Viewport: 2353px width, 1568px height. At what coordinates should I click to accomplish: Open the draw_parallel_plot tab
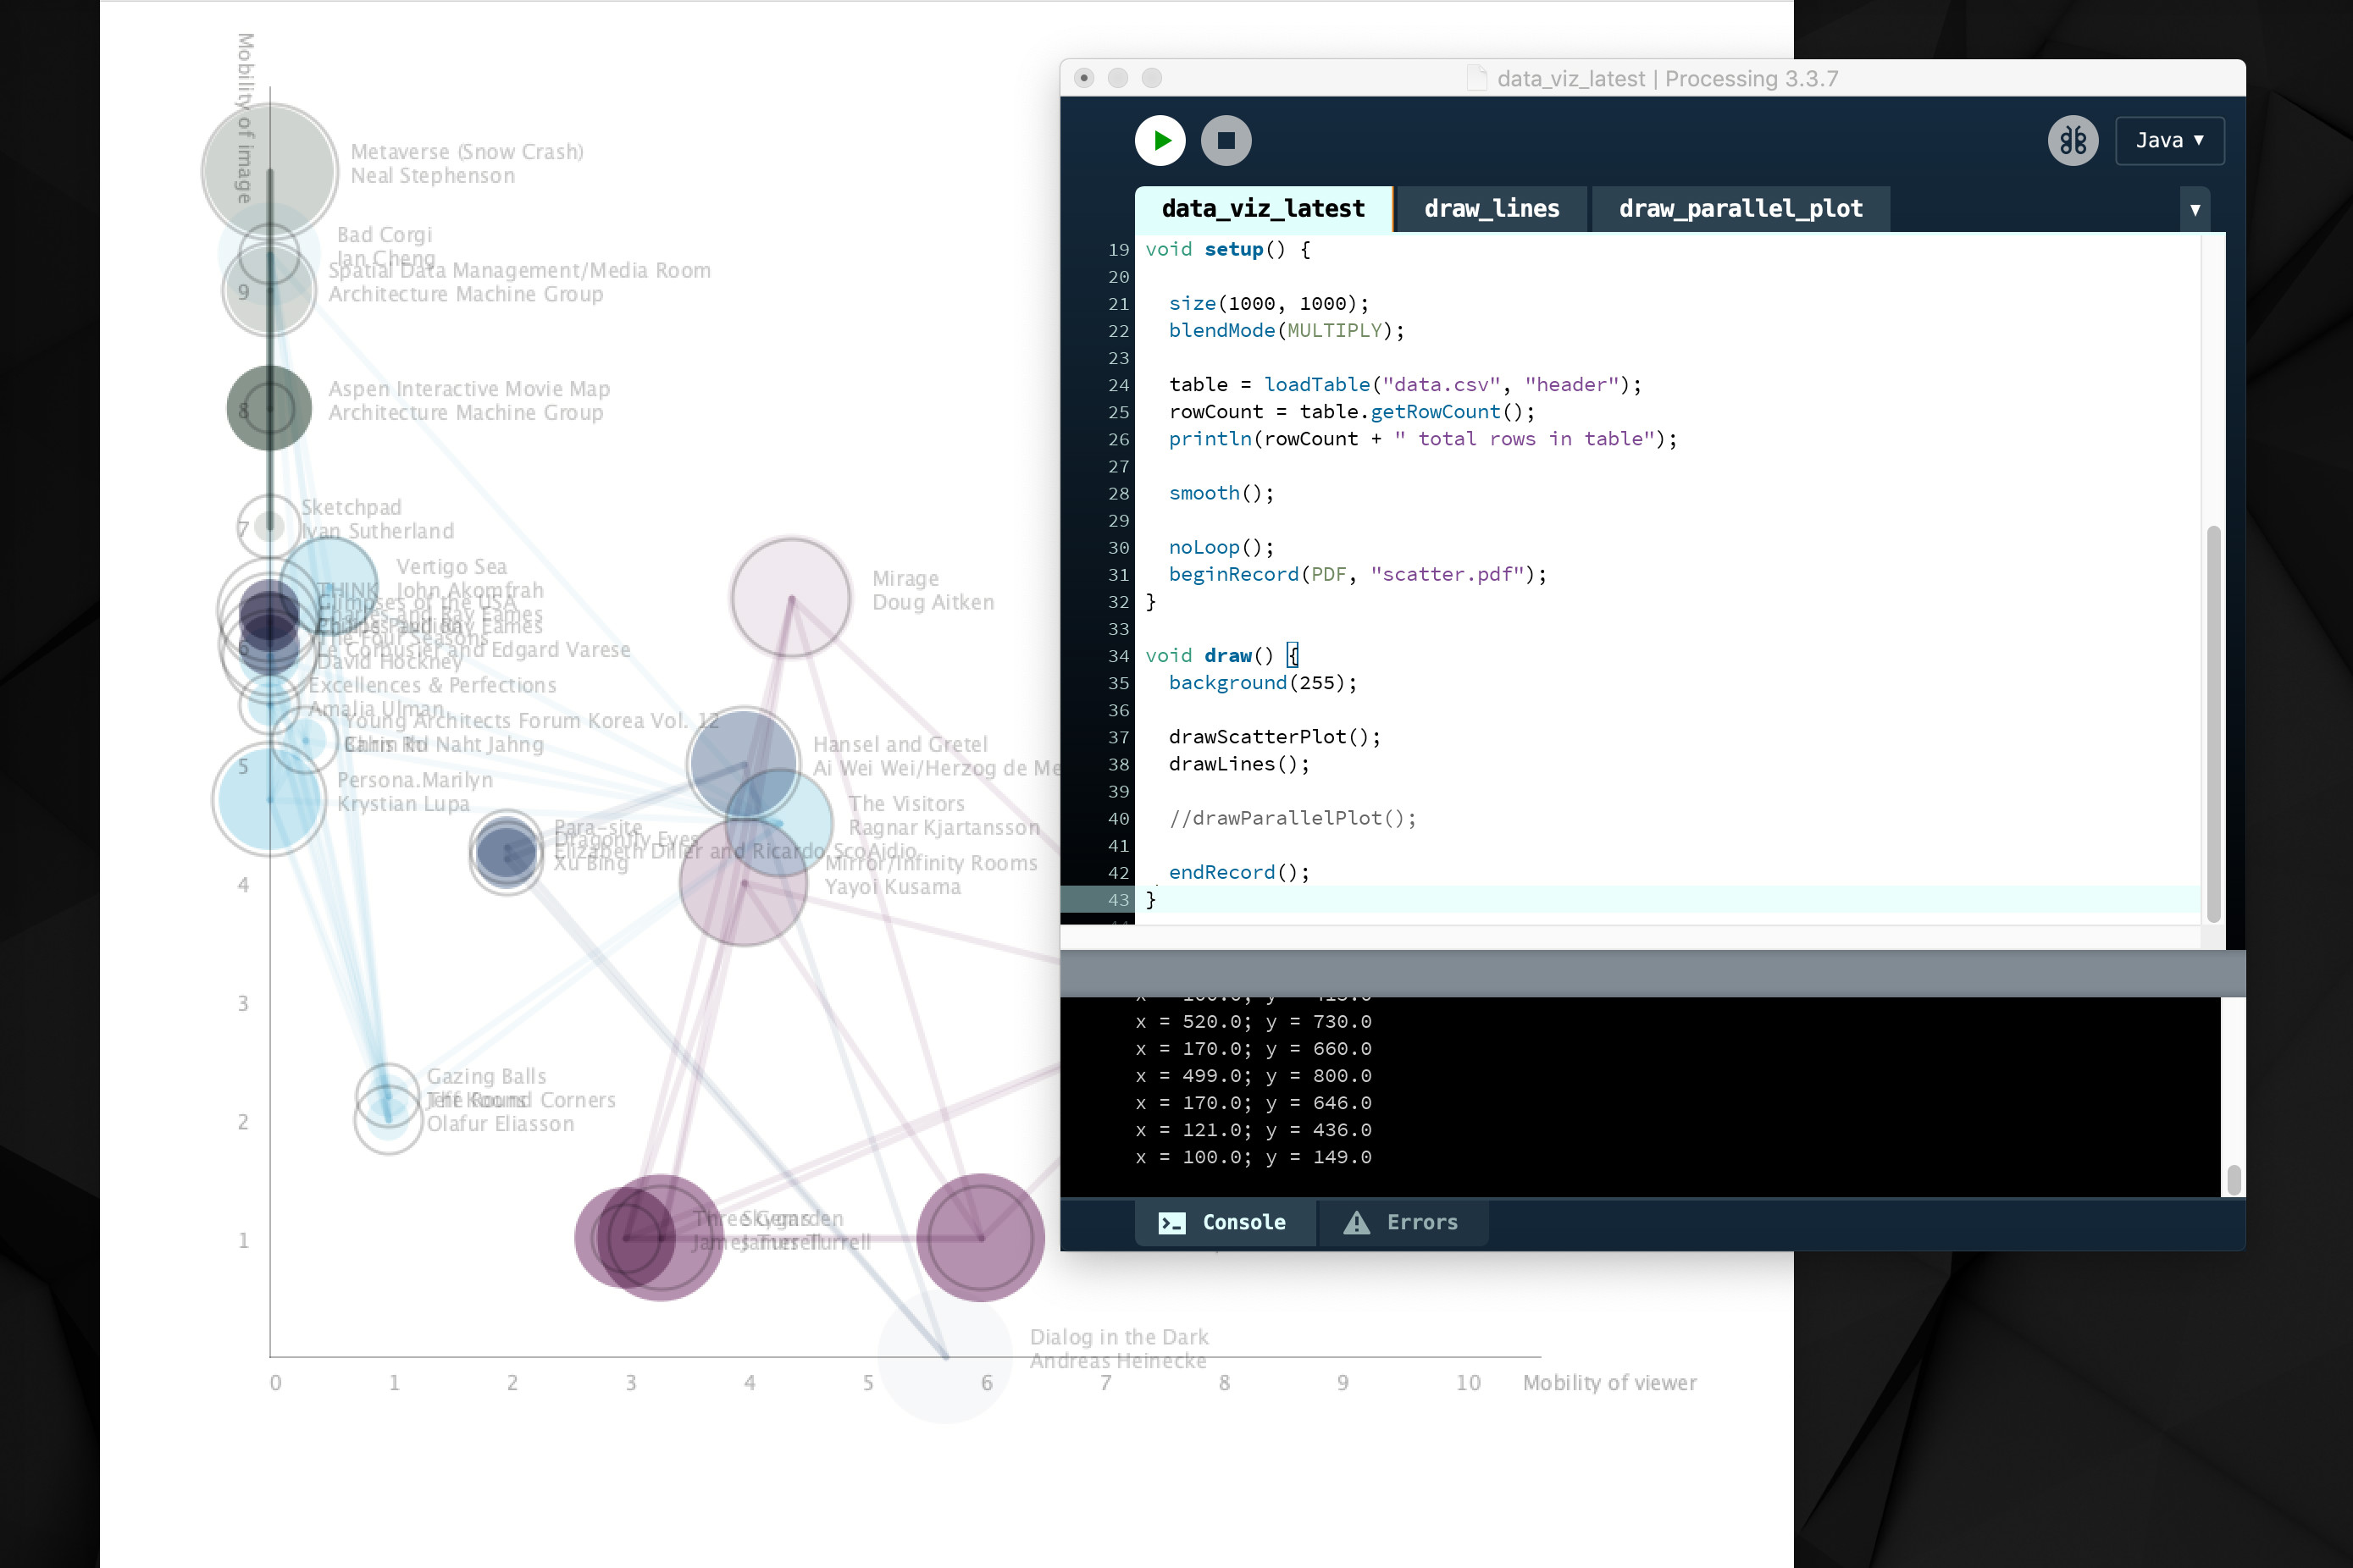[x=1740, y=208]
